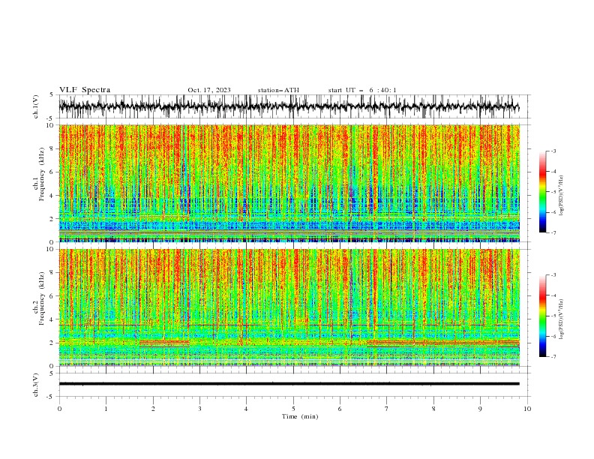Click the "ch.3(V)" axis label
594x459 pixels.
coord(36,385)
